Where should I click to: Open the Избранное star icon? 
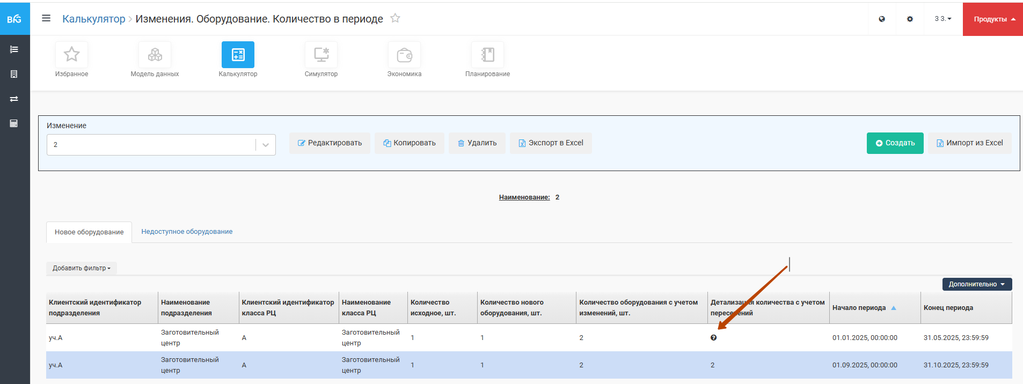pyautogui.click(x=71, y=55)
